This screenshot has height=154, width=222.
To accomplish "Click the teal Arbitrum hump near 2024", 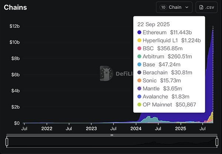I will pos(149,119).
